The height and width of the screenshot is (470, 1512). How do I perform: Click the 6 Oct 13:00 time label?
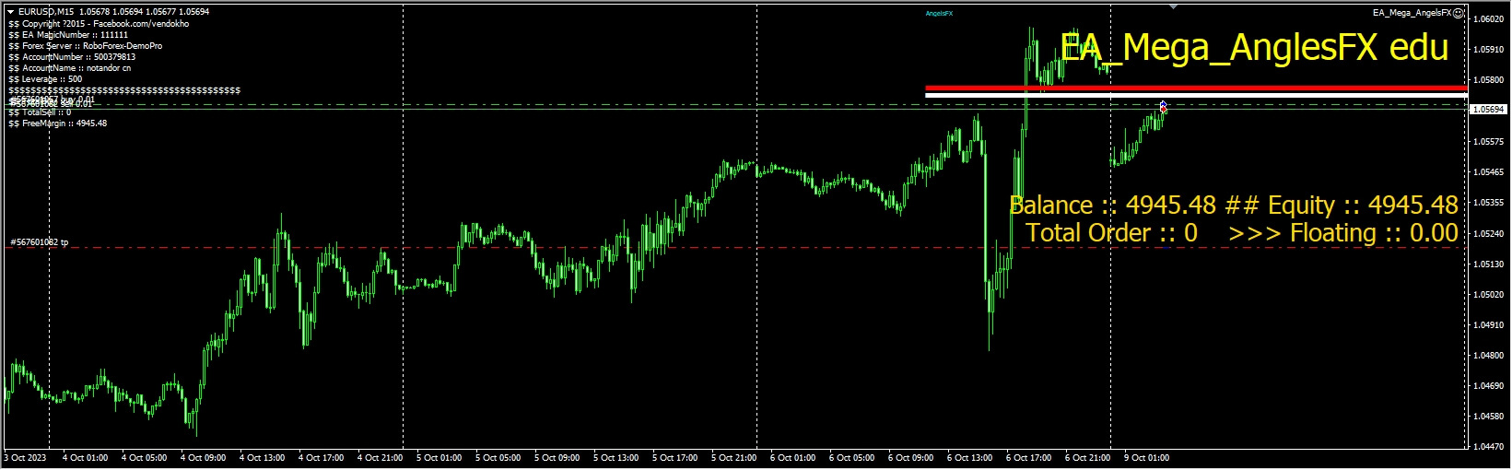coord(969,458)
